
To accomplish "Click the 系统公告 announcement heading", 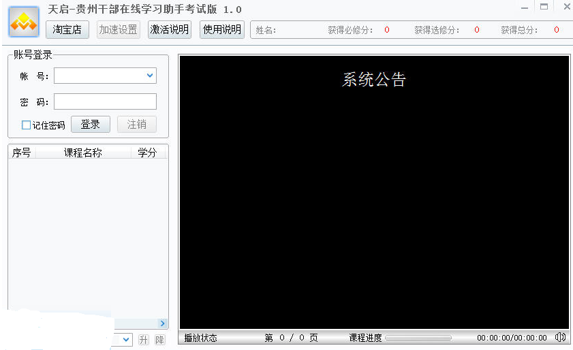I will (374, 79).
